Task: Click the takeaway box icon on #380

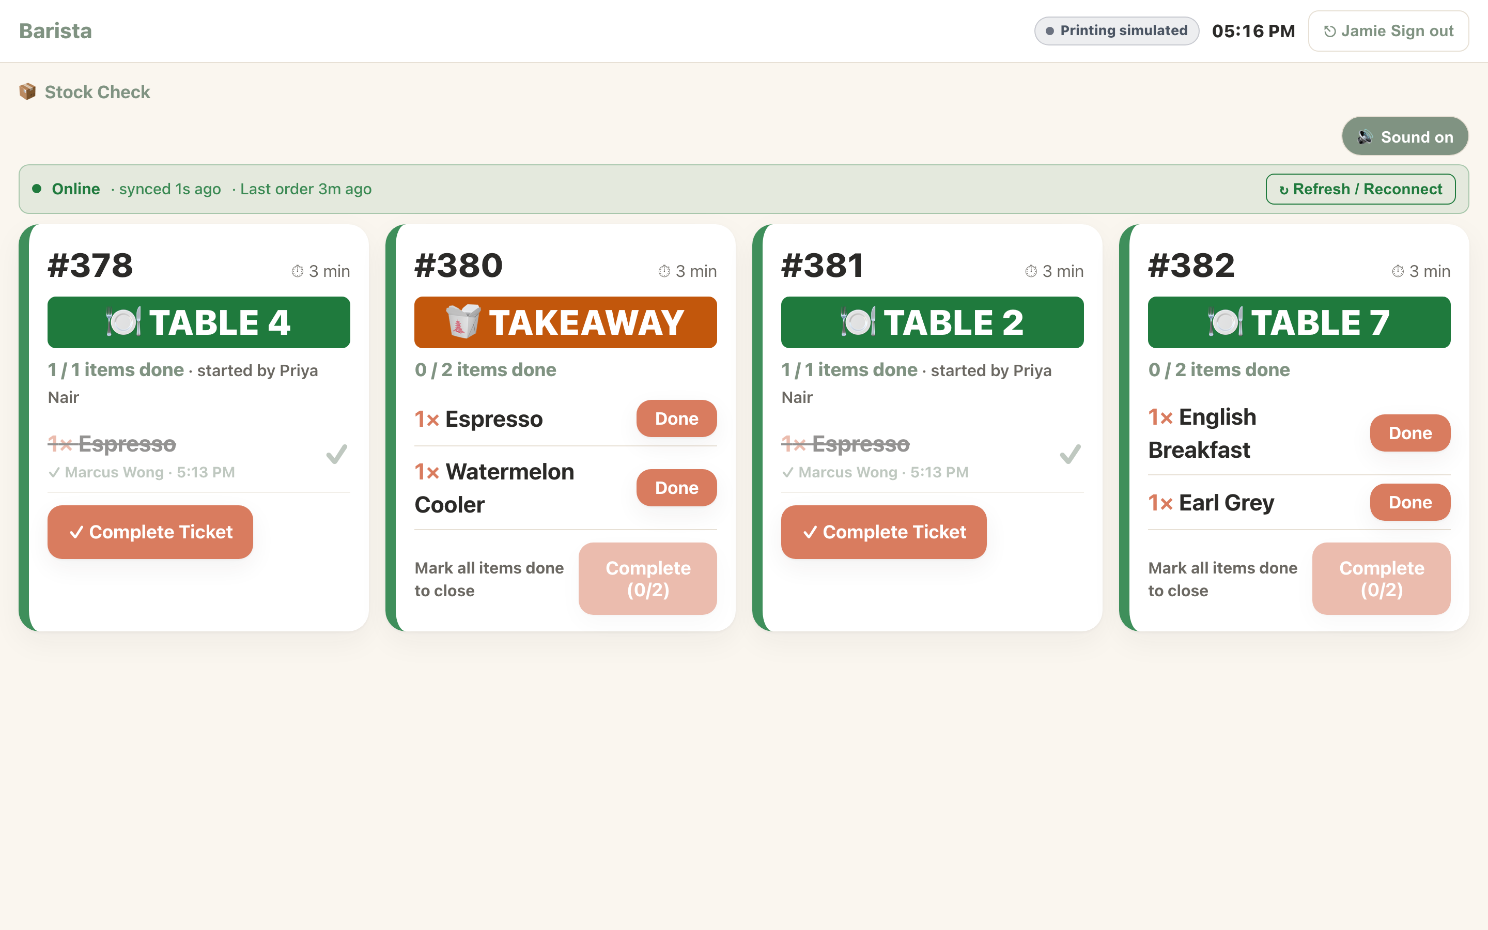Action: [x=462, y=322]
